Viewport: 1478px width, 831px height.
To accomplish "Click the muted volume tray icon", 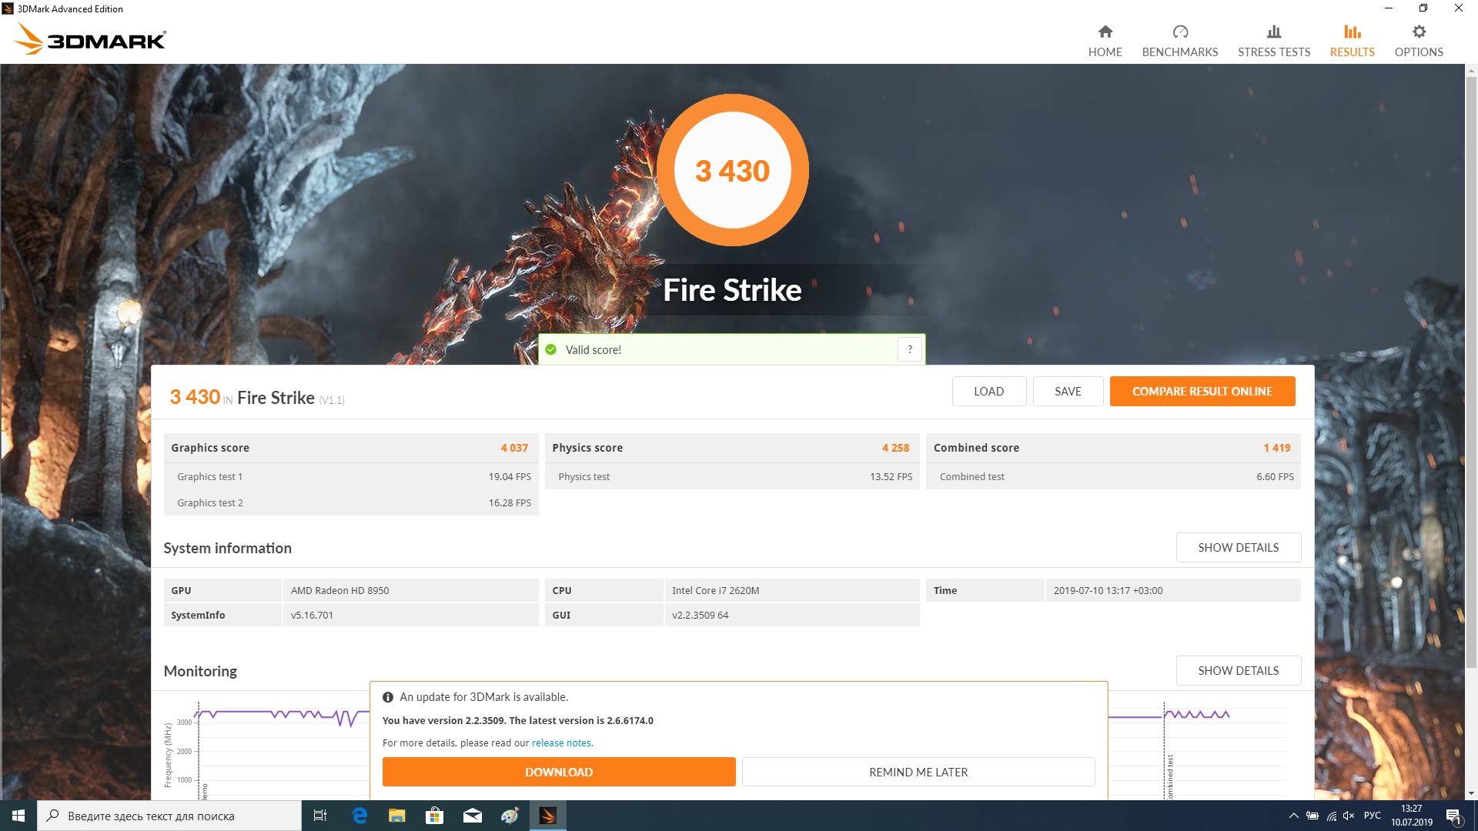I will click(1349, 816).
